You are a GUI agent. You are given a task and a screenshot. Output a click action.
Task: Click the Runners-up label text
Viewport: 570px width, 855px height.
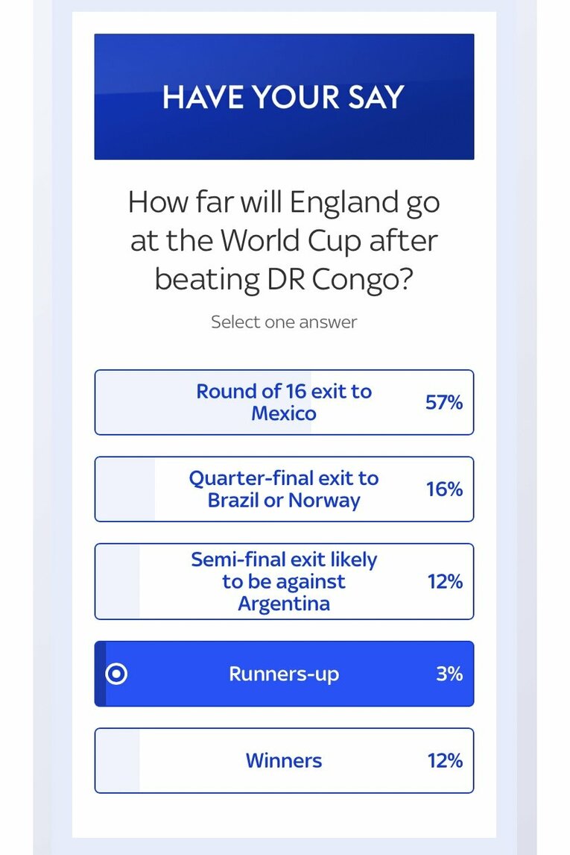[x=284, y=674]
